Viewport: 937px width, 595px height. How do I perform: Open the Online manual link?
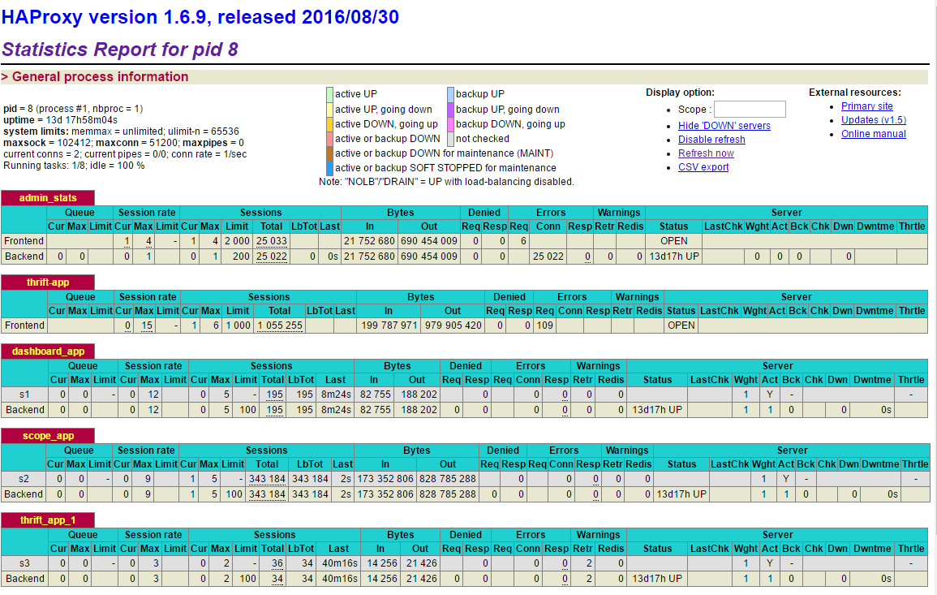click(873, 134)
